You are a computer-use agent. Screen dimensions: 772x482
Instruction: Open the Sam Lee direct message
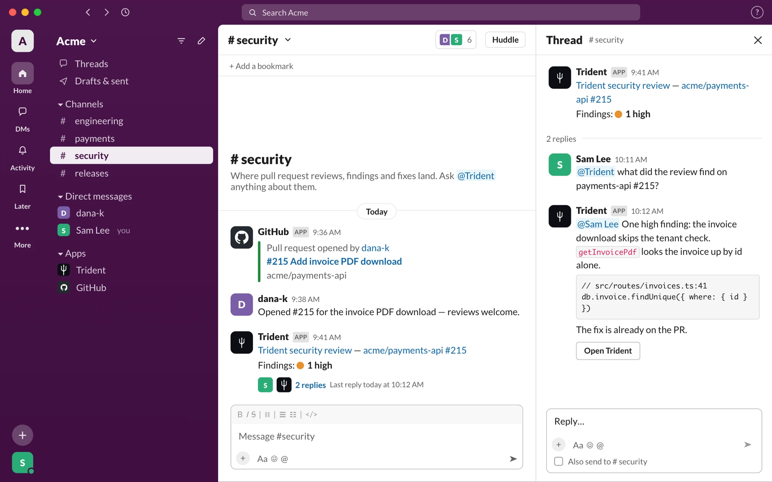(132, 230)
